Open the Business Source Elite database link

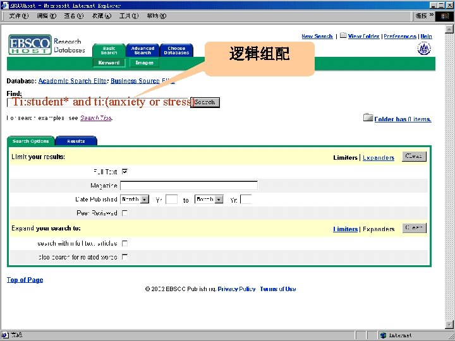click(x=142, y=81)
